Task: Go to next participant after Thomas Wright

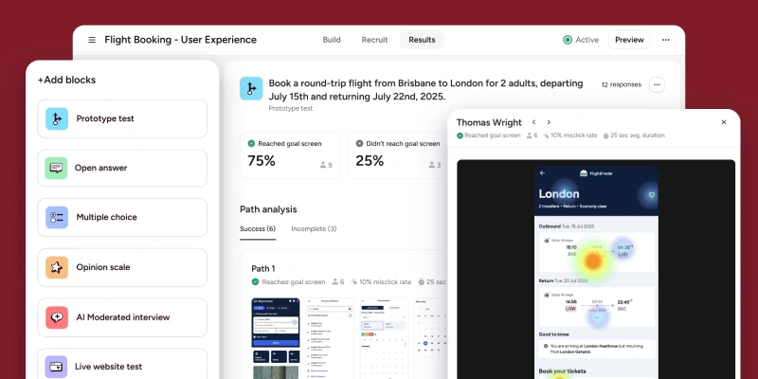Action: point(549,122)
